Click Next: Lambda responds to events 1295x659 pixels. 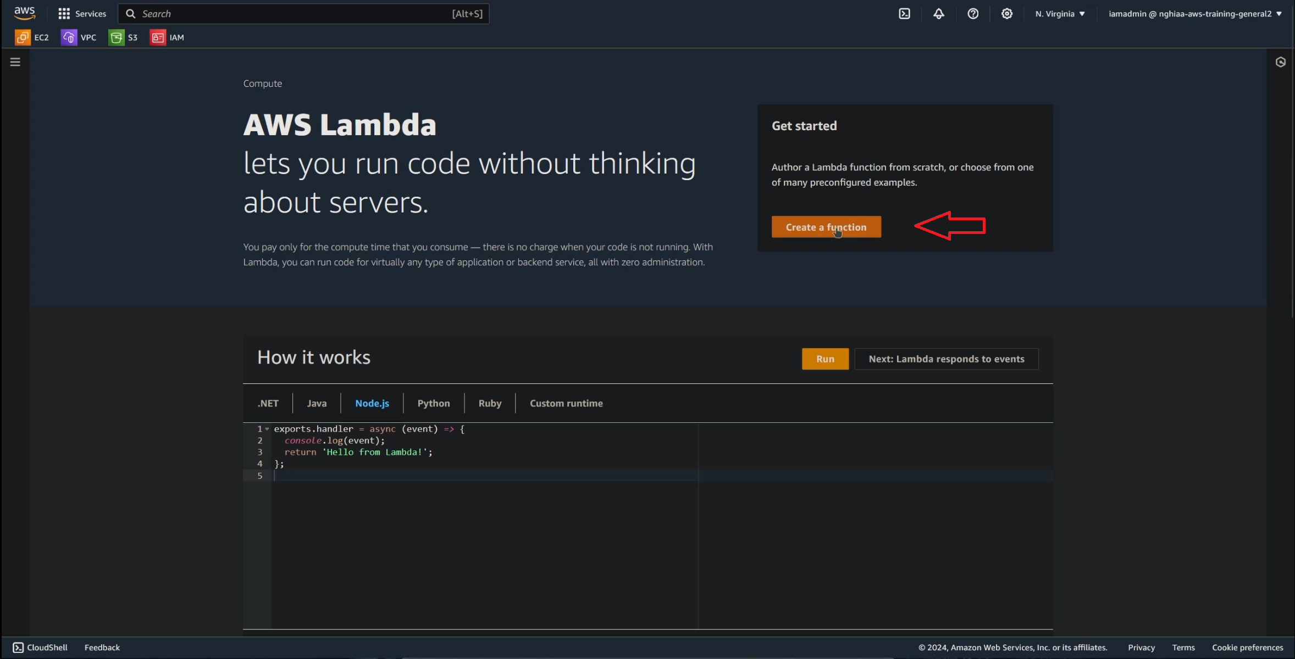[x=947, y=359]
